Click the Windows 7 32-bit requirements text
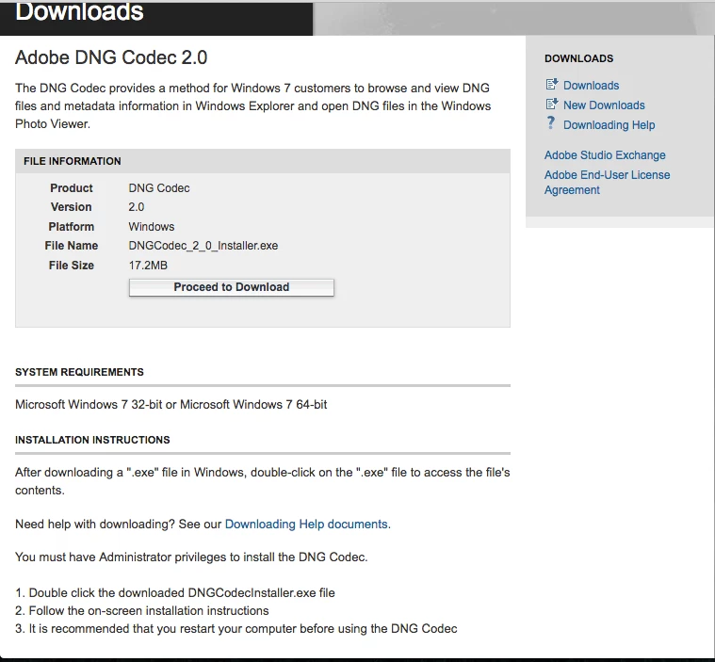 [171, 404]
